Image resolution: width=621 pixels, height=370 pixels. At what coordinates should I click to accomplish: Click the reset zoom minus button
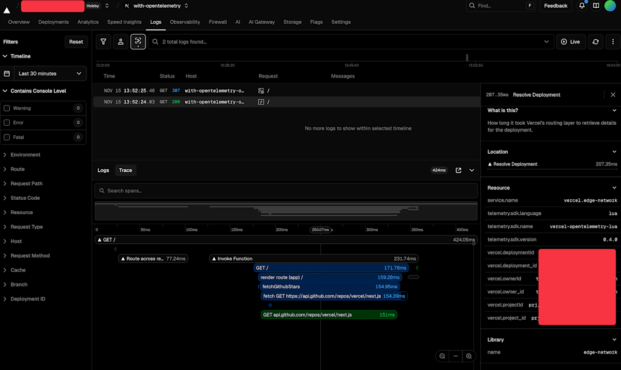pyautogui.click(x=455, y=356)
